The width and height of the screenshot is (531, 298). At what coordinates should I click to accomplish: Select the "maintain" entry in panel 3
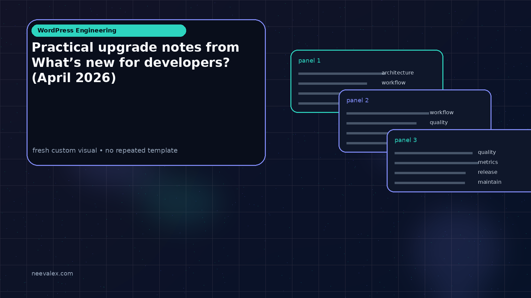coord(490,182)
